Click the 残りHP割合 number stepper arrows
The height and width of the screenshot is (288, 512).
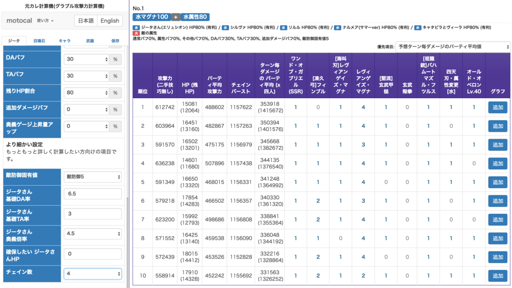click(x=106, y=92)
